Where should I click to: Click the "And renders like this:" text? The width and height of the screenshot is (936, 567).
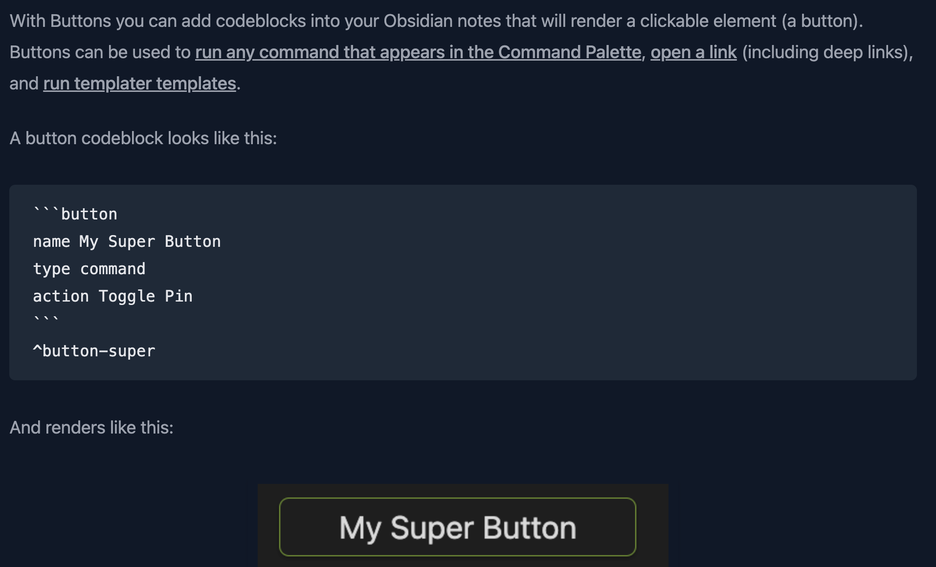[x=91, y=428]
